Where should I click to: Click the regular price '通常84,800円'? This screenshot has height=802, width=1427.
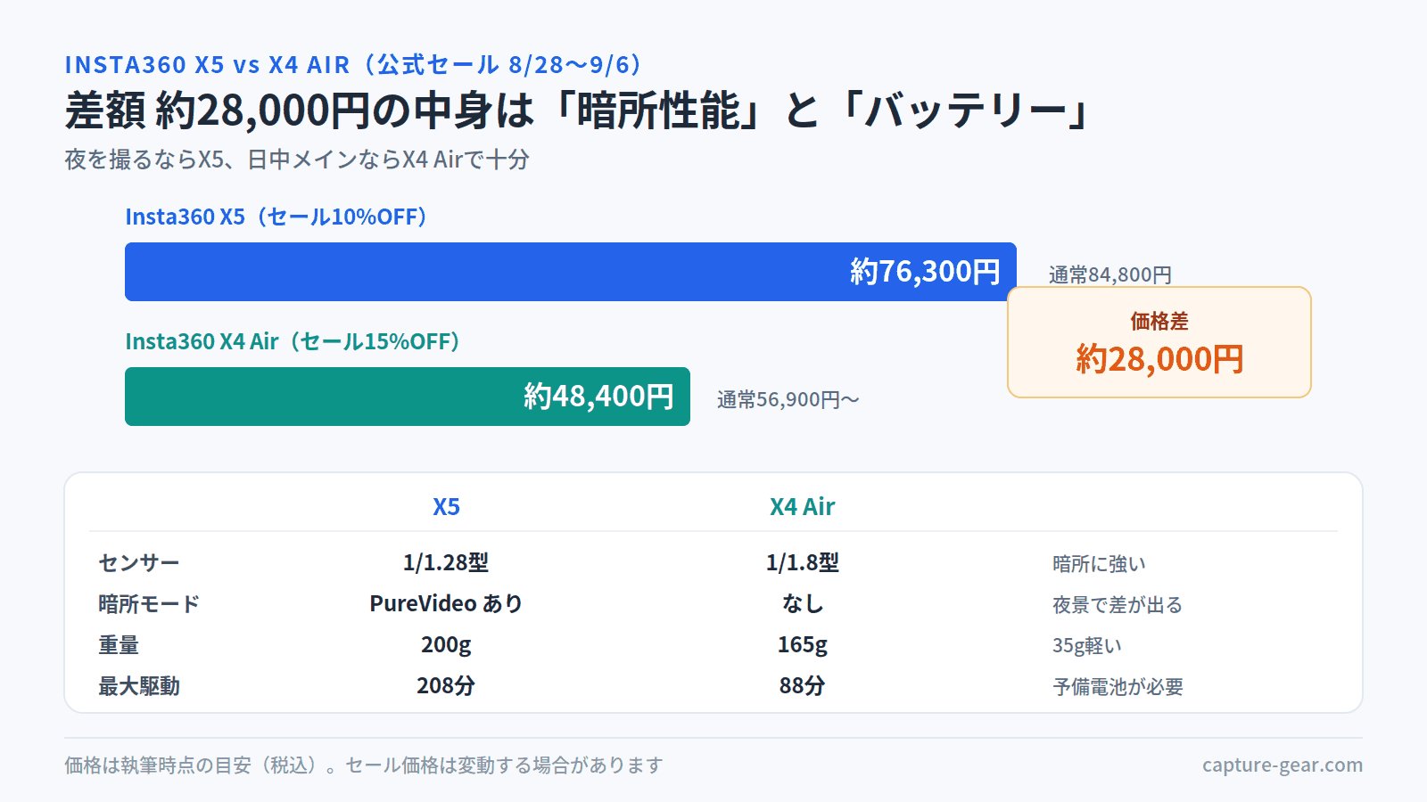click(1110, 274)
